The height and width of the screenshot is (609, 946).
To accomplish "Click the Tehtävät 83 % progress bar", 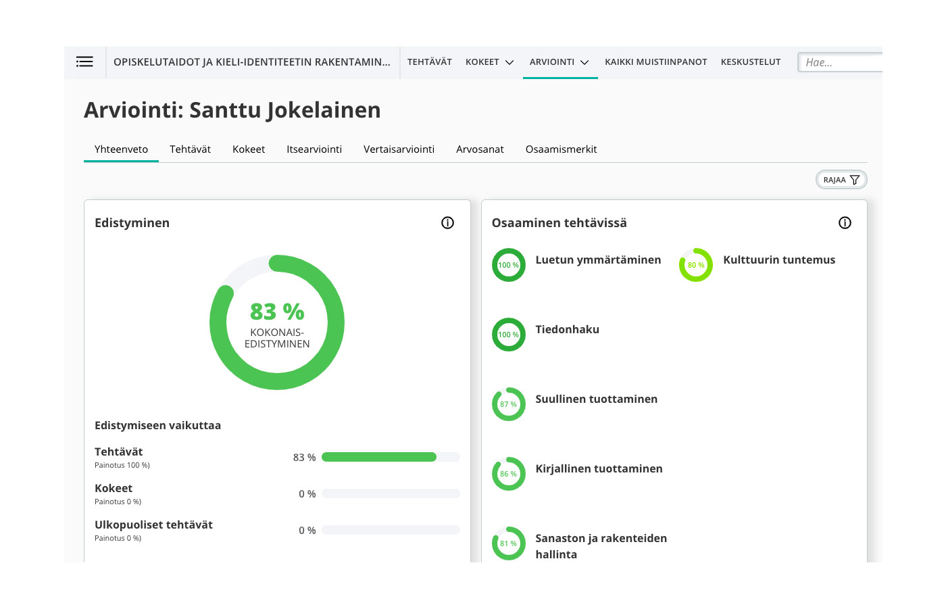I will pyautogui.click(x=391, y=458).
